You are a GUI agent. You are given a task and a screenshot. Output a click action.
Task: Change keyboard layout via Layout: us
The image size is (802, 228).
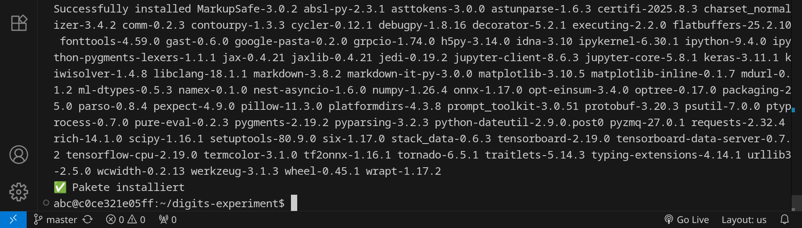pos(744,219)
